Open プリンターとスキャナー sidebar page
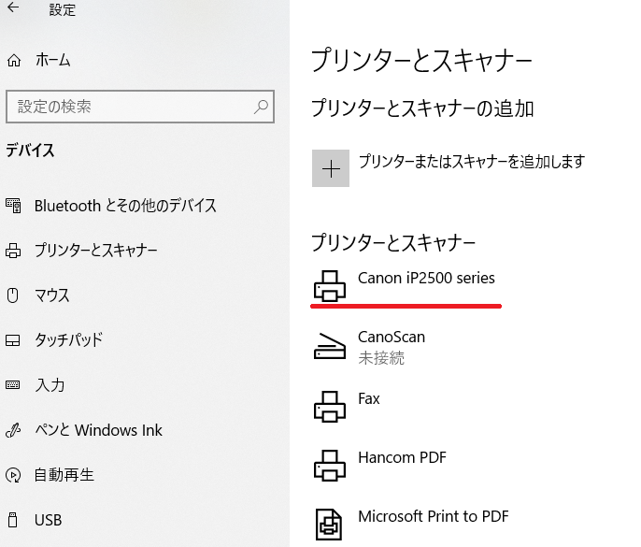The height and width of the screenshot is (547, 641). pyautogui.click(x=95, y=251)
